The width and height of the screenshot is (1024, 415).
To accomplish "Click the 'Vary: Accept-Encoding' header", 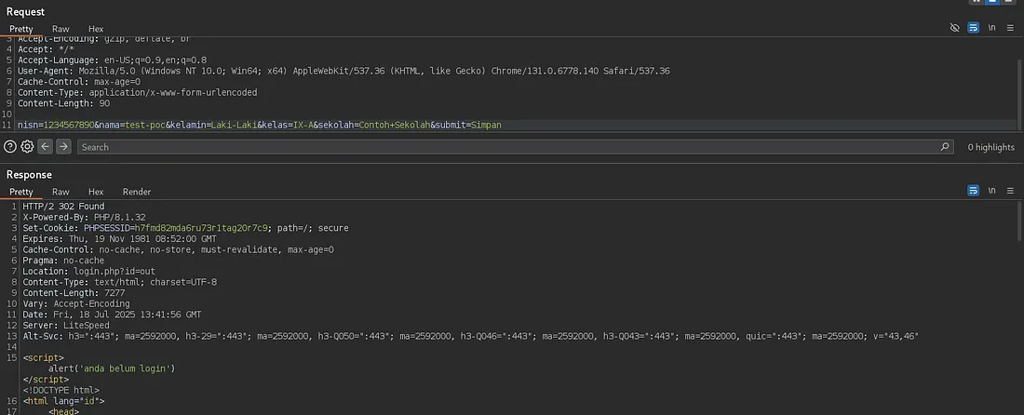I will 76,303.
